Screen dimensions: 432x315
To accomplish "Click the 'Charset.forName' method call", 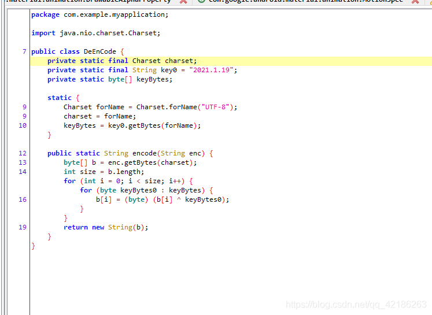I will 167,107.
